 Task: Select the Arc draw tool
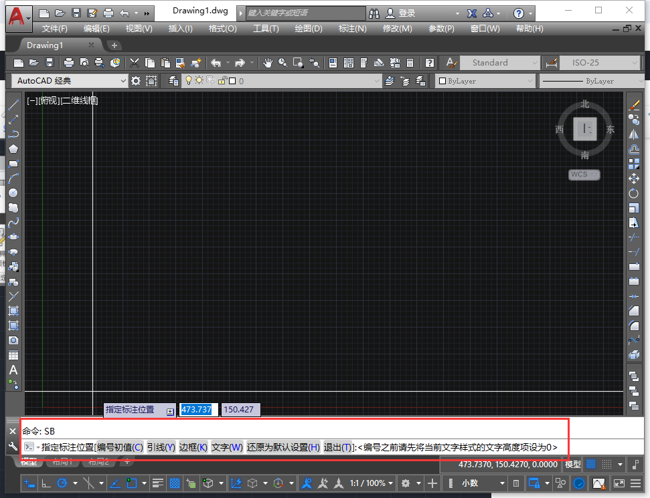point(13,178)
